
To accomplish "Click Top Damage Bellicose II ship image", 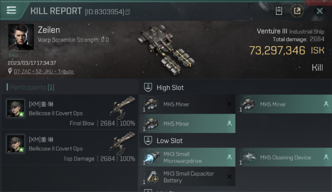I will pyautogui.click(x=123, y=143).
